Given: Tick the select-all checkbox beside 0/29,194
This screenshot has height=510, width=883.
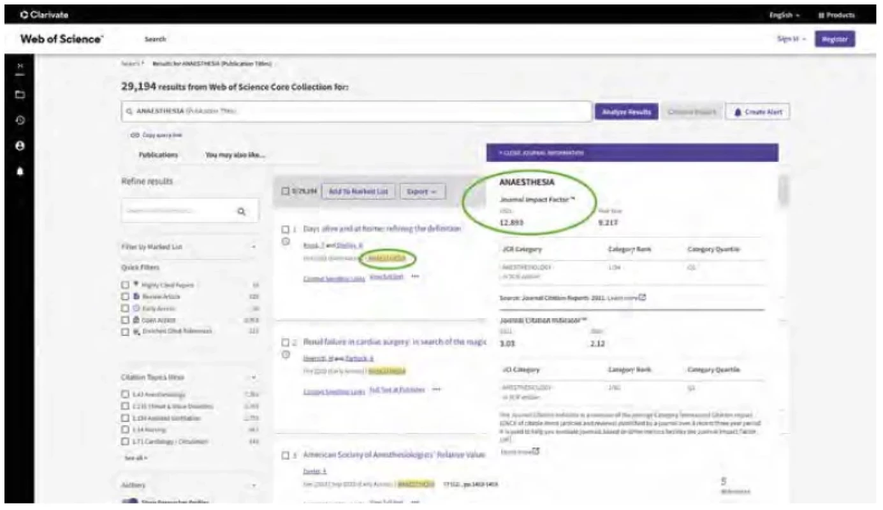Looking at the screenshot, I should [286, 191].
